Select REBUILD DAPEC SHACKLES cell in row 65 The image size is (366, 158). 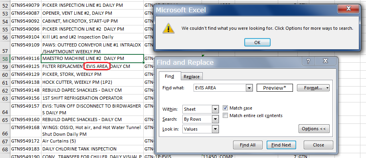(92, 120)
